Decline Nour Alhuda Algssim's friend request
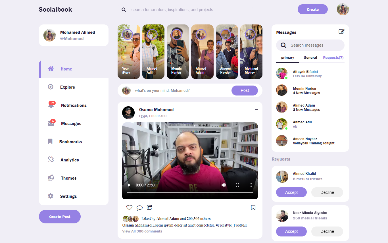388x243 pixels. point(327,231)
